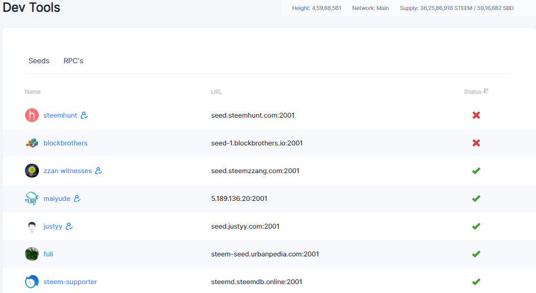This screenshot has width=536, height=293.
Task: Select the seed.steemzzang.com:2001 URL
Action: (x=255, y=171)
